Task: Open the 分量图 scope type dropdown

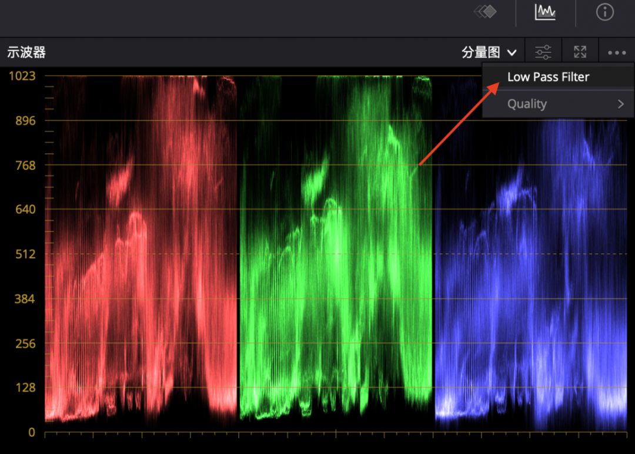Action: click(489, 52)
